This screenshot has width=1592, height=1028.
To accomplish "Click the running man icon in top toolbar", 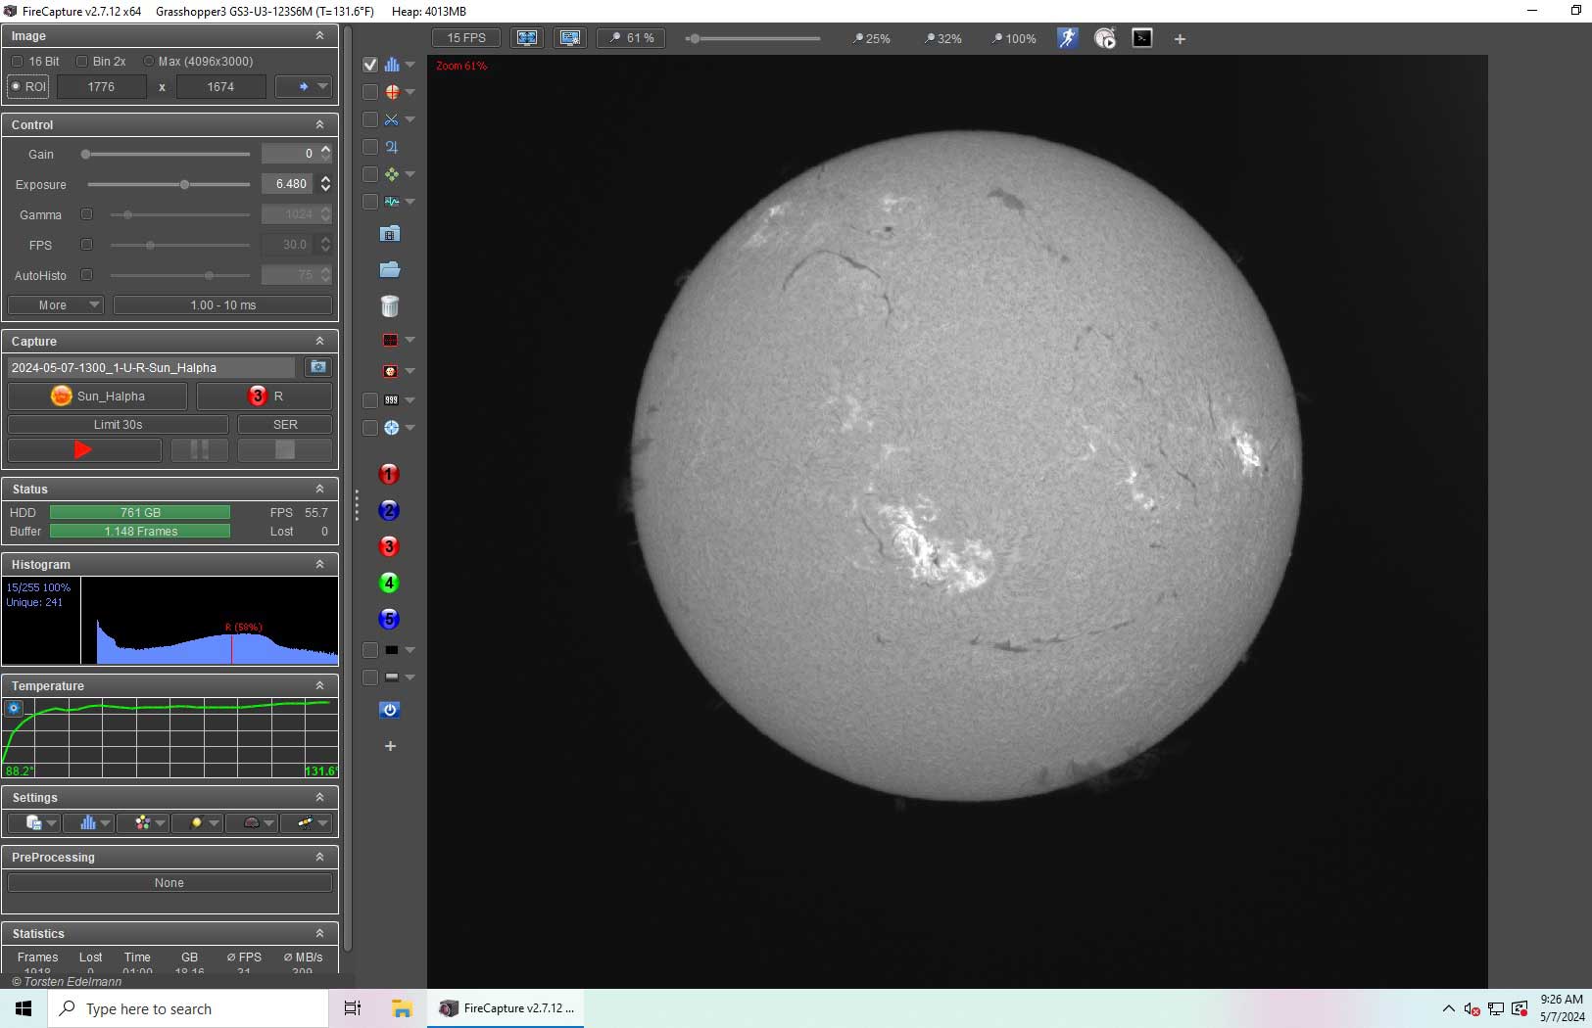I will click(x=1067, y=38).
